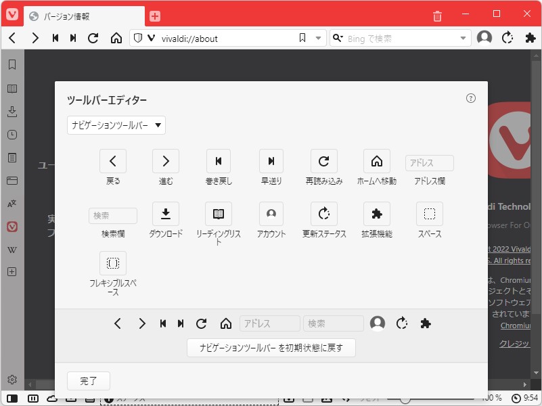The image size is (542, 406).
Task: Bookmark page icon in address bar
Action: pos(302,38)
